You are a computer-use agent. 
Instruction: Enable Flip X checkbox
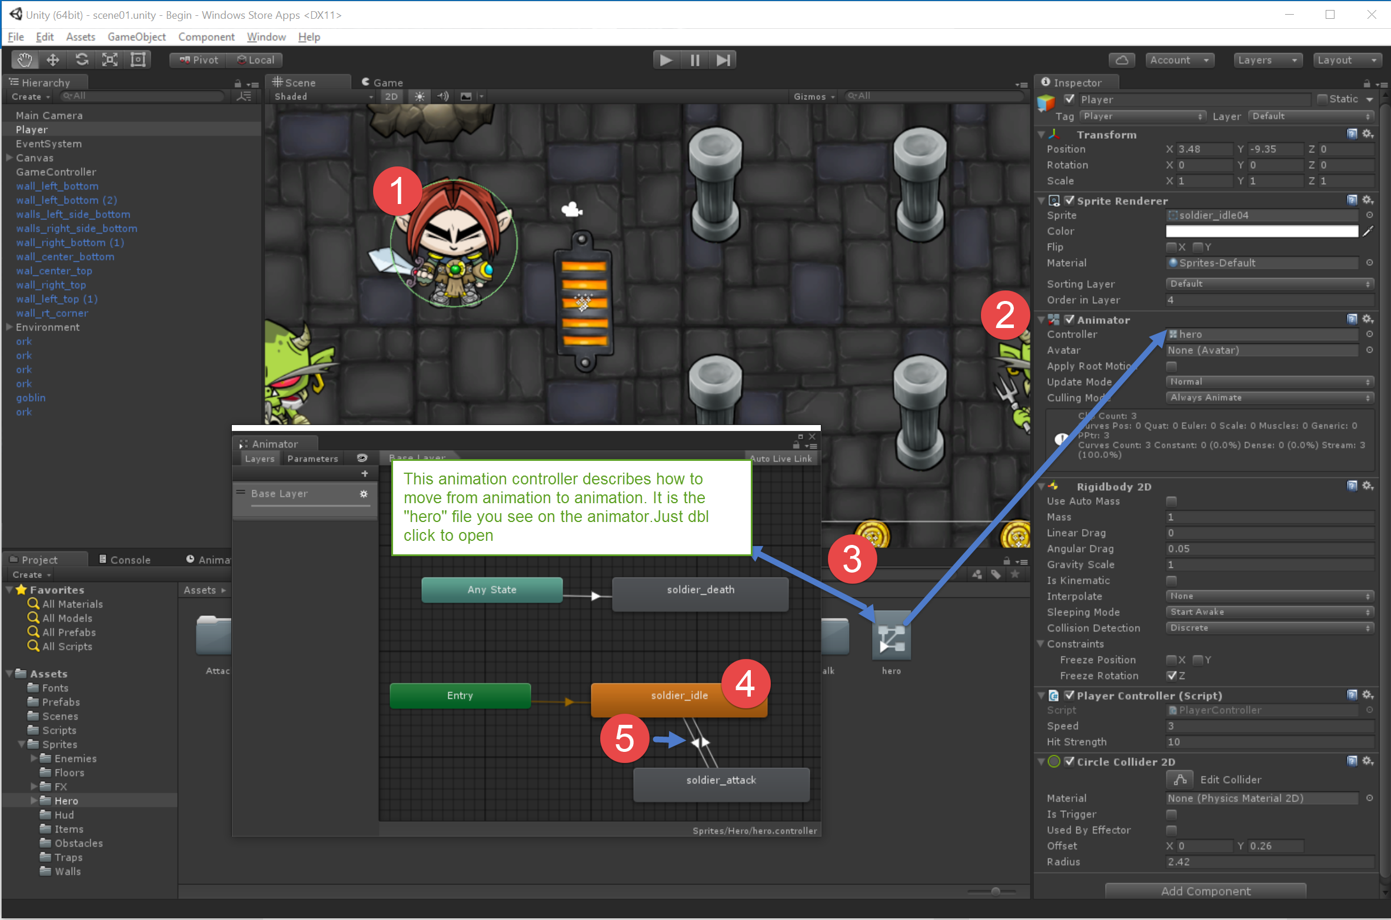tap(1172, 247)
